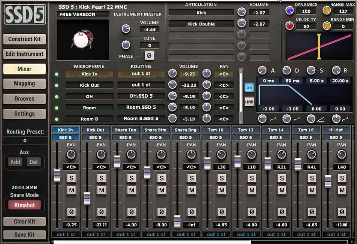
Task: Mute the Tom 12 channel
Action: coord(251,191)
